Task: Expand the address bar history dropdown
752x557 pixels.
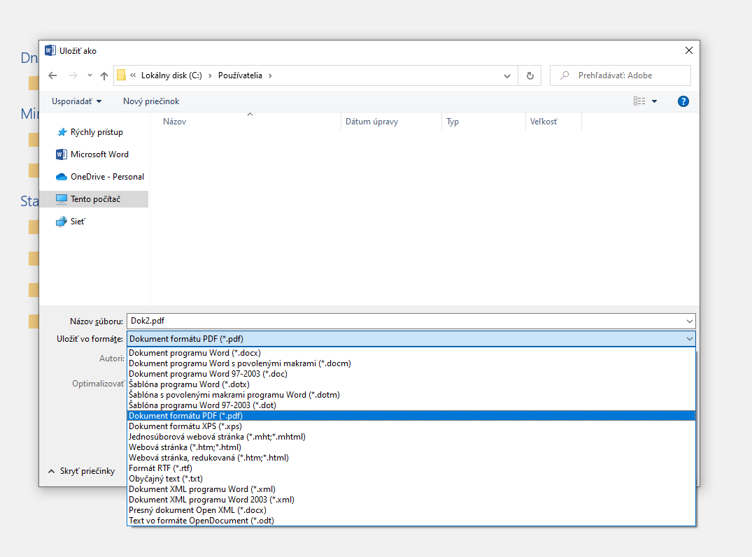Action: coord(507,75)
